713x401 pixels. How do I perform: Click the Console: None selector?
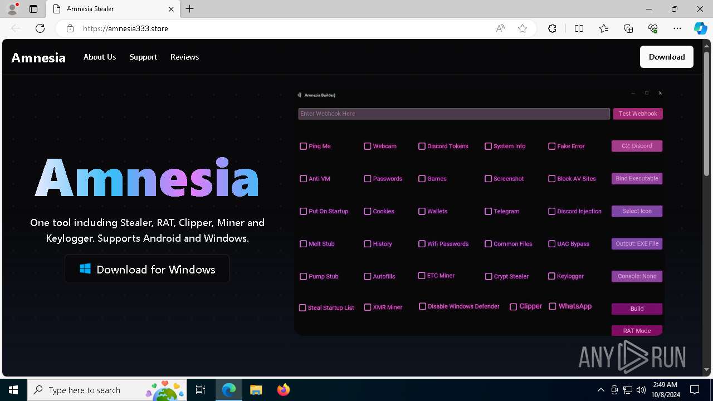tap(637, 276)
